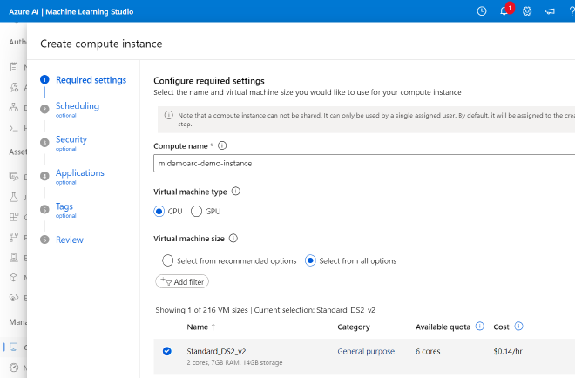The width and height of the screenshot is (575, 378).
Task: Choose Select from recommended options
Action: (167, 260)
